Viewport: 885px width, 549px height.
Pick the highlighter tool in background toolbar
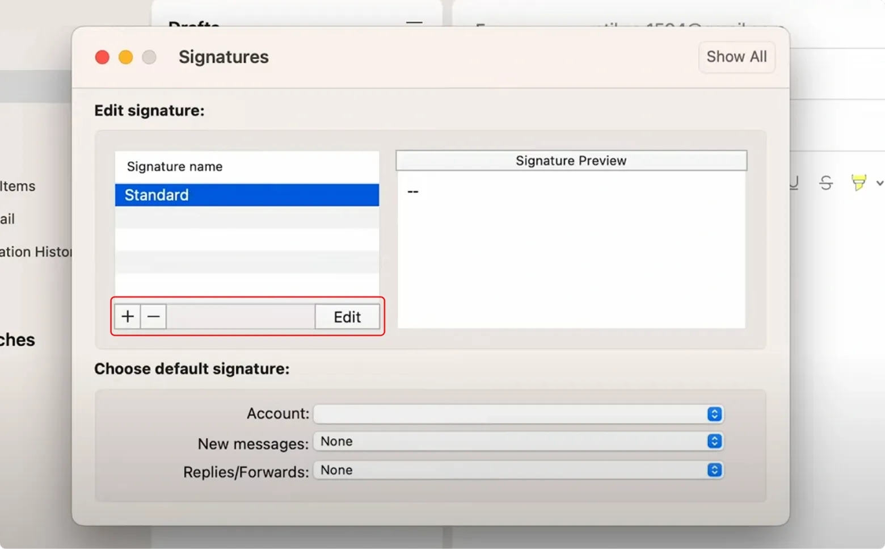(x=858, y=183)
